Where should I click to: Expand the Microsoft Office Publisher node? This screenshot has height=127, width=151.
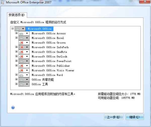tap(16, 65)
